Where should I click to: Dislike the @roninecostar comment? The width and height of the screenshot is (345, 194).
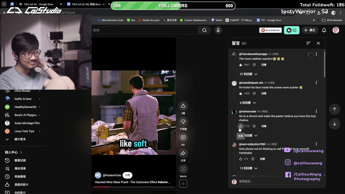pos(254,126)
